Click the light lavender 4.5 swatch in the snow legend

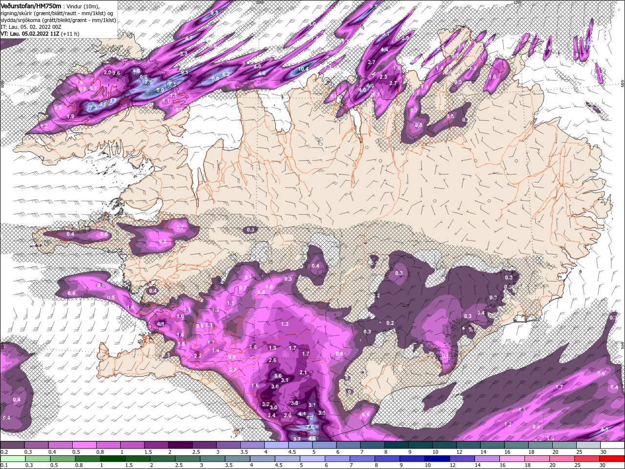tap(300, 445)
